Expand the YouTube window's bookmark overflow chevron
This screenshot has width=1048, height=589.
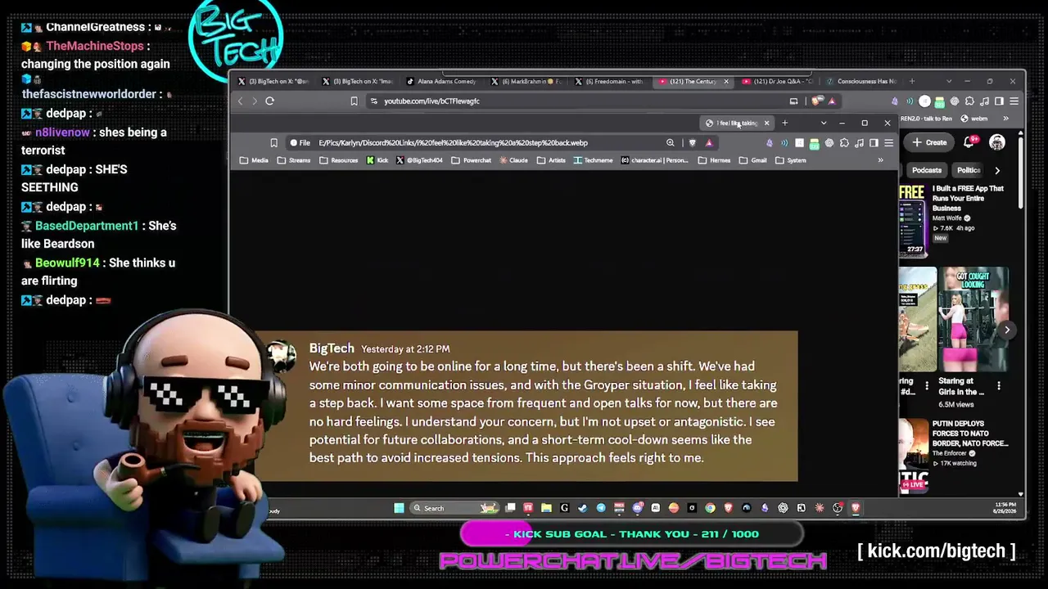pos(1006,119)
